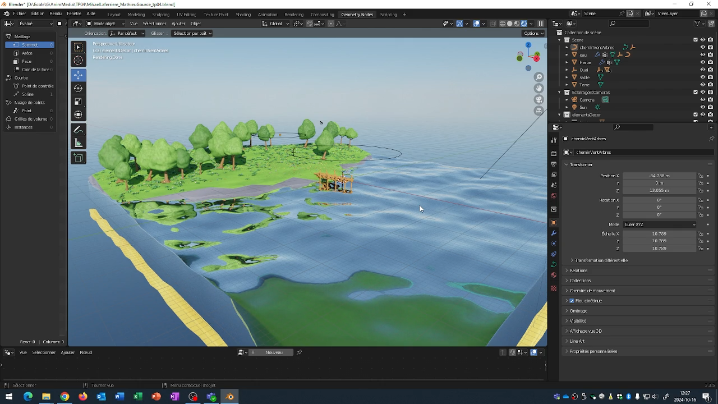The image size is (718, 404).
Task: Expand the Relations panel
Action: click(578, 270)
